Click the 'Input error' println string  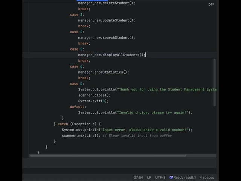point(144,130)
